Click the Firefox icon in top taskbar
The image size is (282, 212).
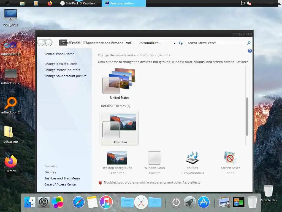[x=50, y=3]
